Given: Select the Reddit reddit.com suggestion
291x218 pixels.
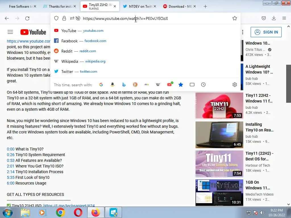Looking at the screenshot, I should coord(145,51).
